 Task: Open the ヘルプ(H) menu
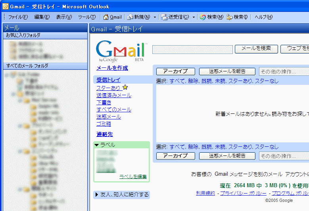coord(264,17)
